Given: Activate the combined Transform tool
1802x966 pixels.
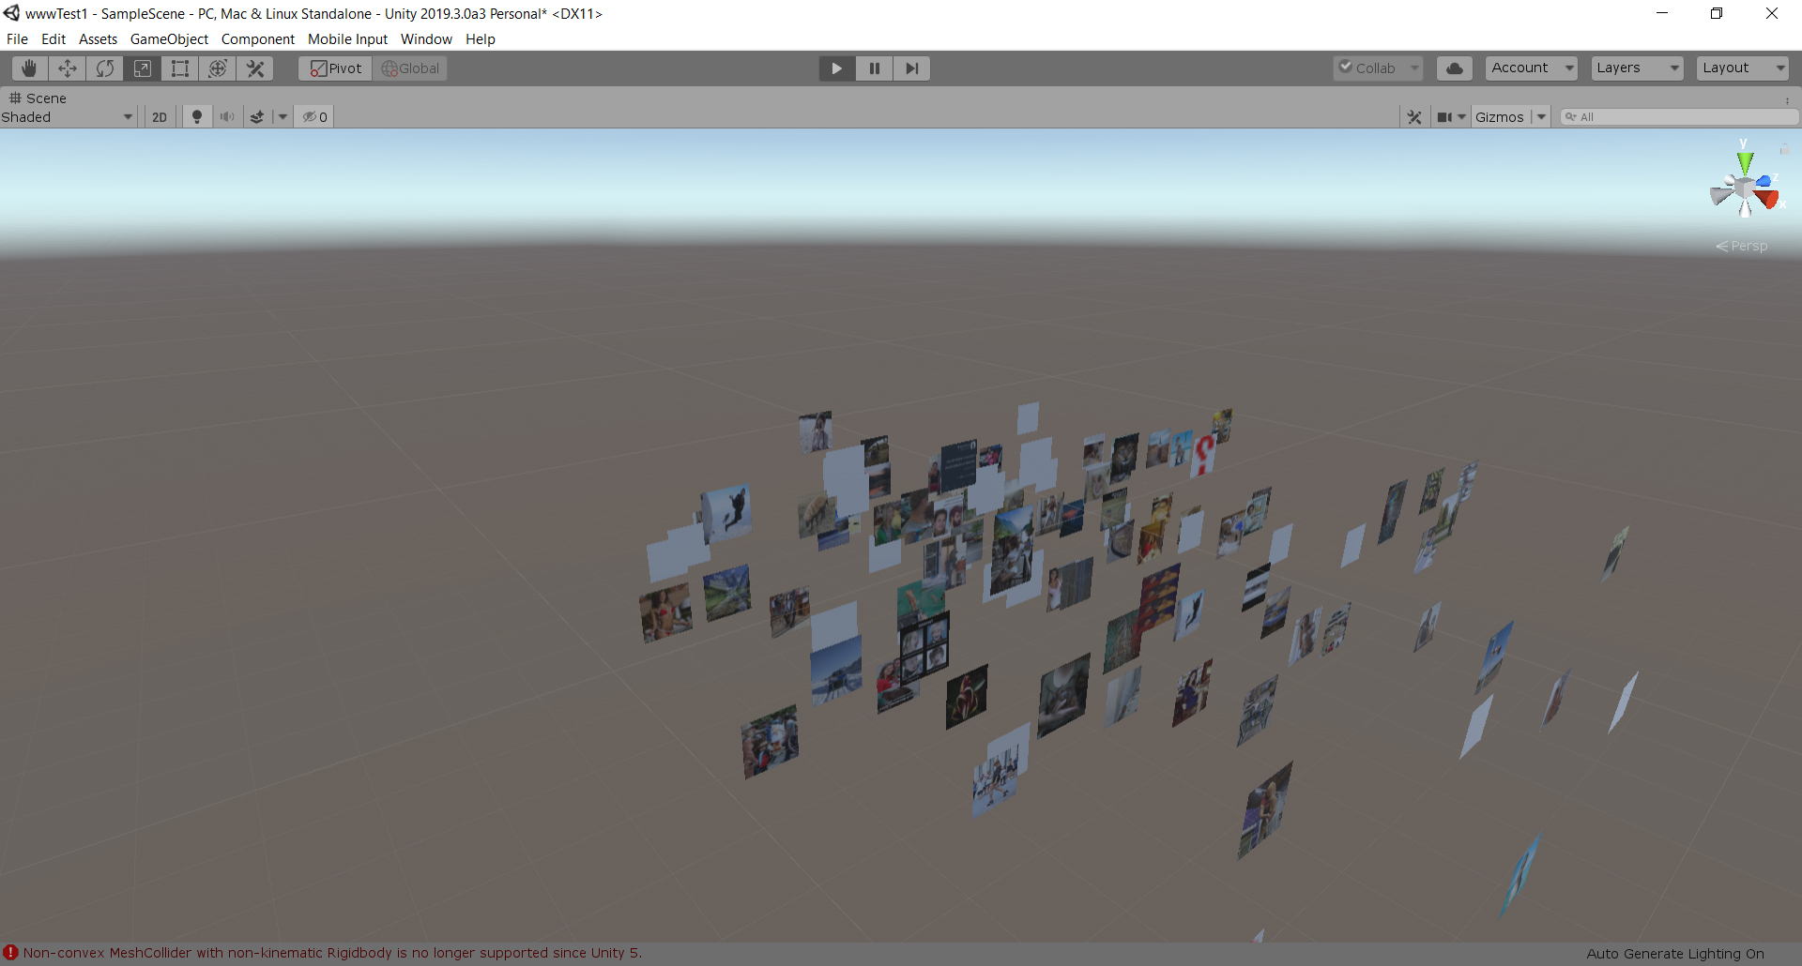Looking at the screenshot, I should [218, 68].
